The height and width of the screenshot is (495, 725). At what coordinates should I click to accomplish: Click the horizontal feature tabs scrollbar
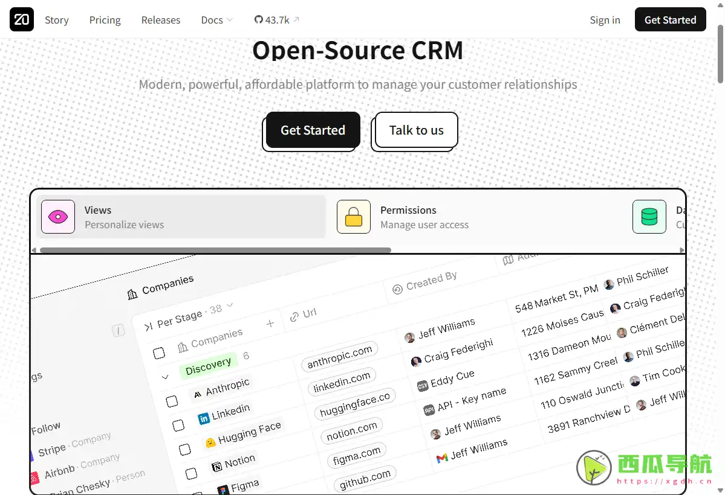215,250
